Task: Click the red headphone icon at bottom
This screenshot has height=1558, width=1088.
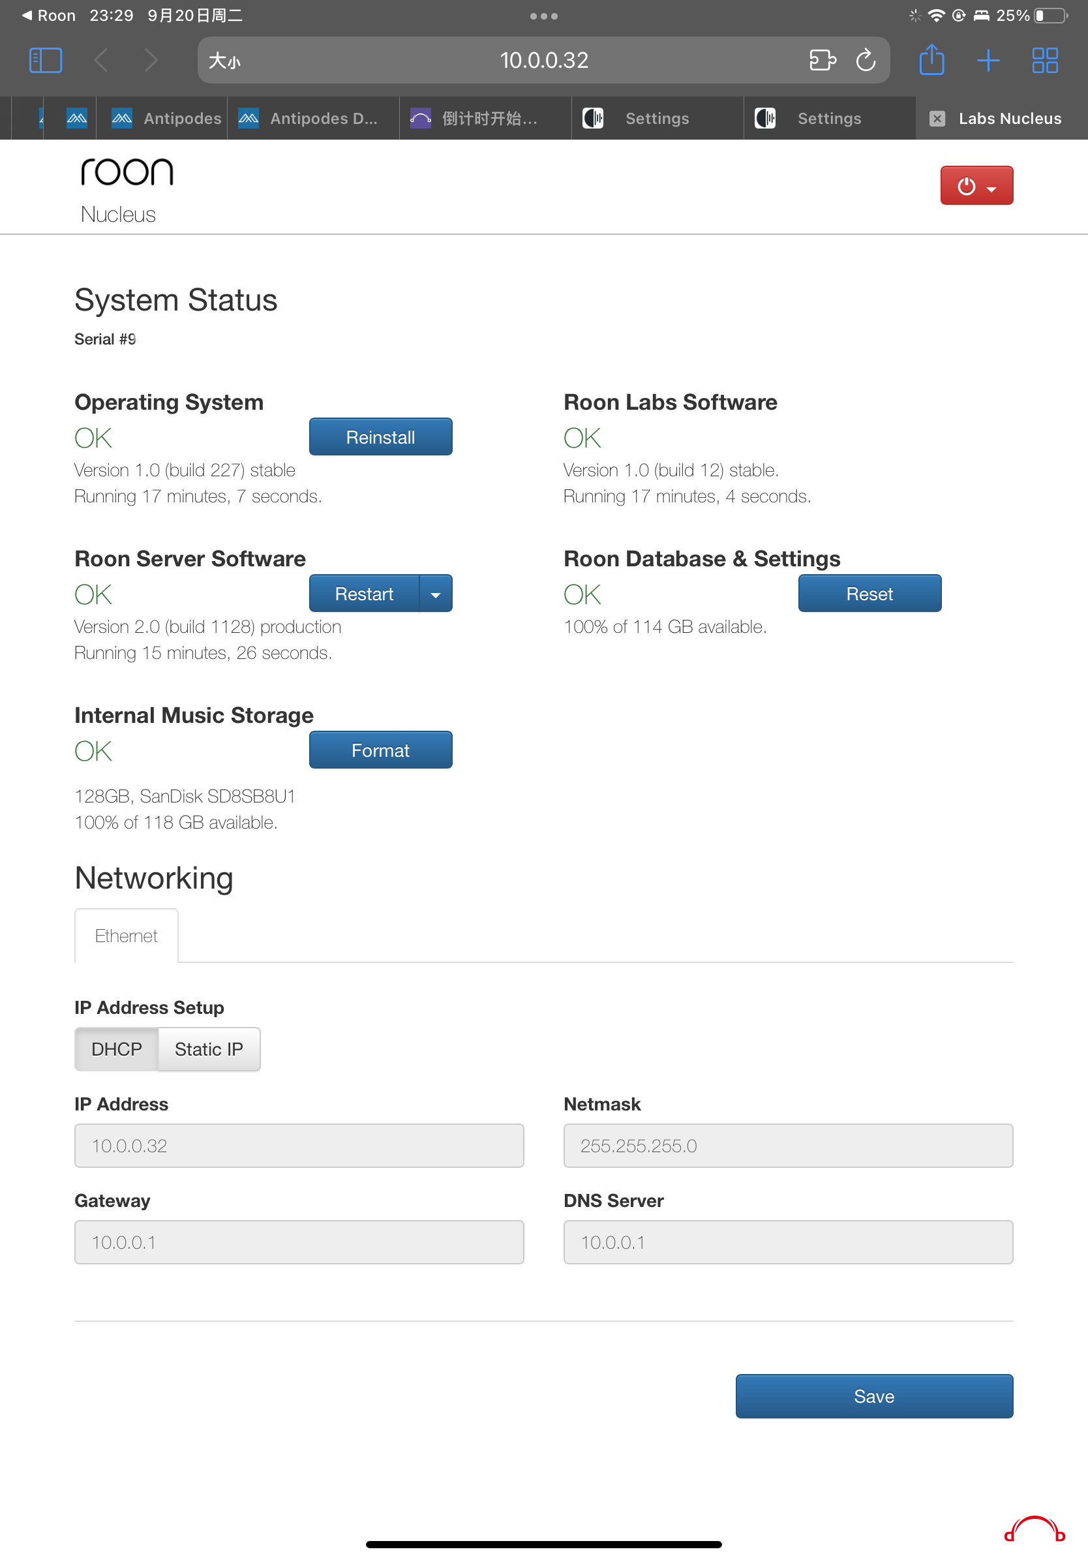Action: tap(1035, 1529)
